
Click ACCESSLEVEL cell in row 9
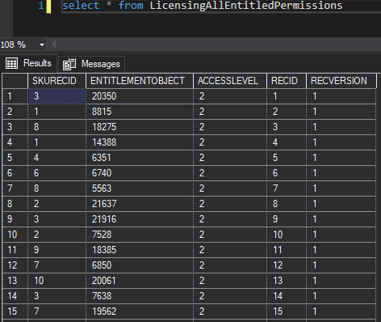pos(230,219)
